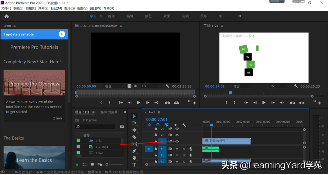Open timeline 1~21 panel menu
Image resolution: width=328 pixels, height=175 pixels.
159,112
